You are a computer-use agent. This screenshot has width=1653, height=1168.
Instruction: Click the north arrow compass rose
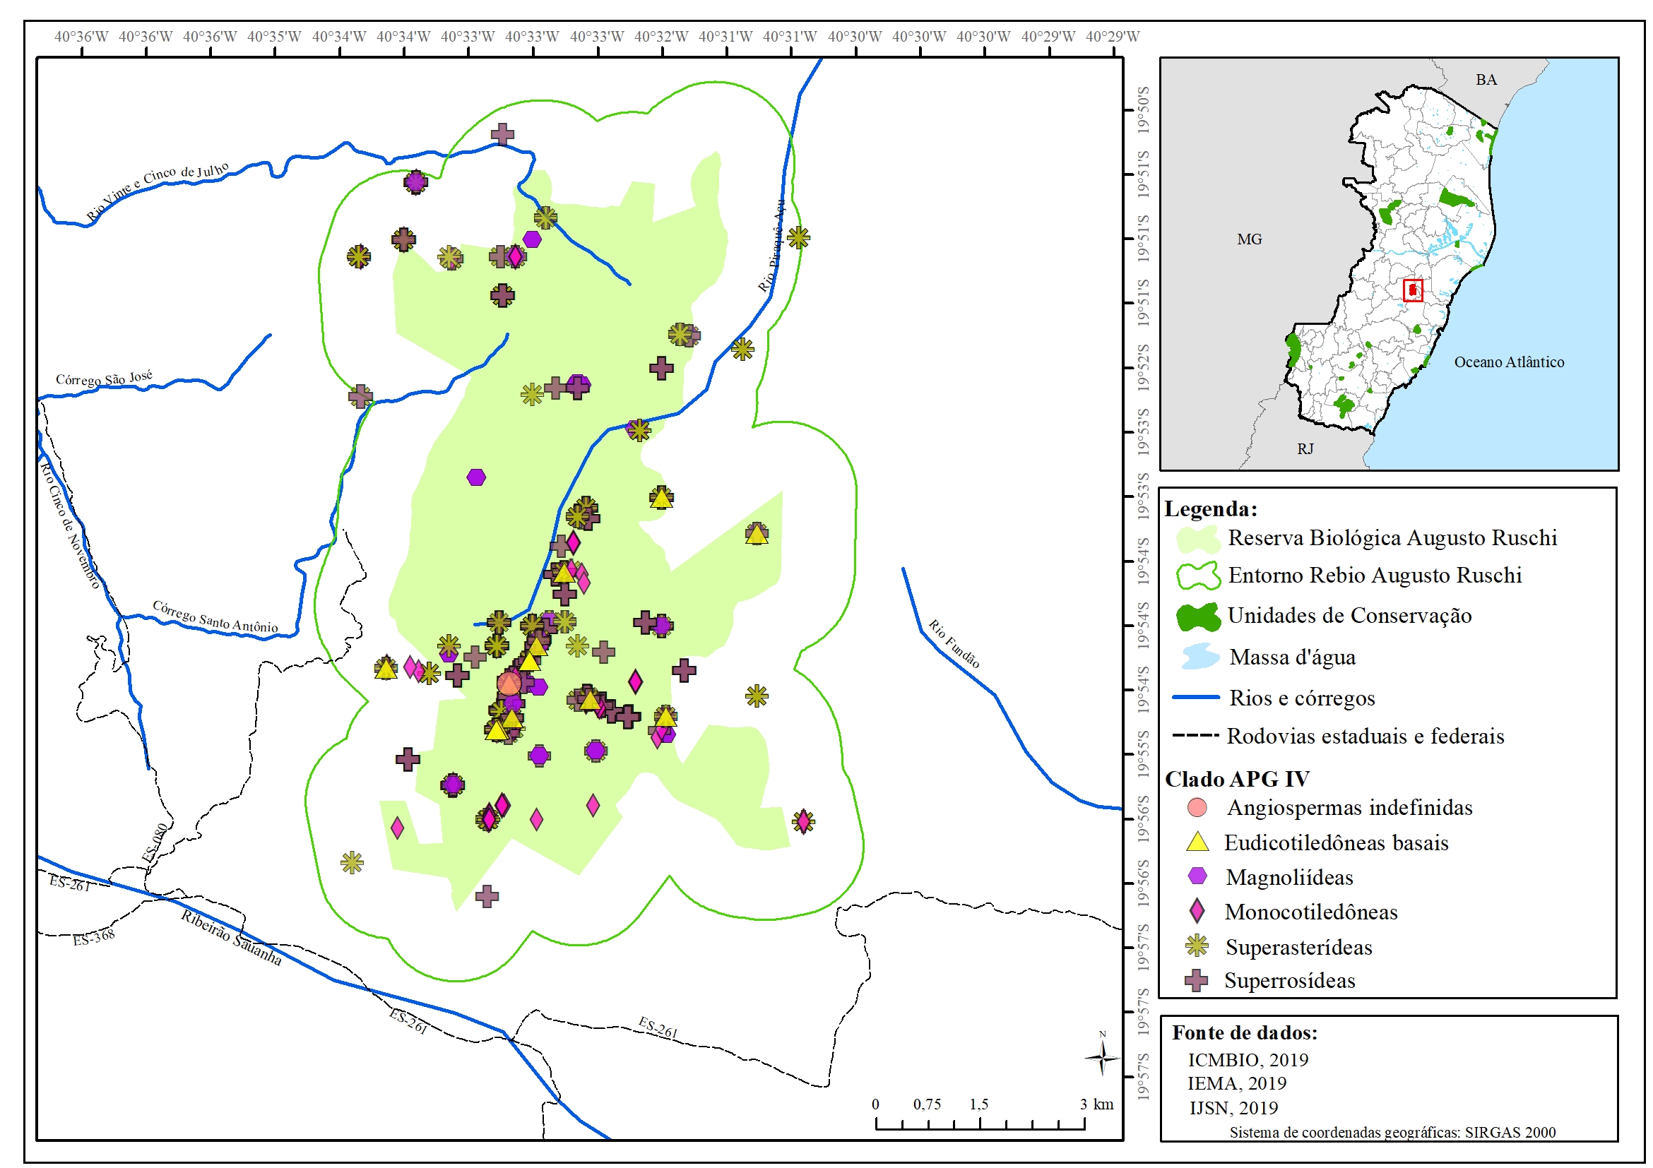pyautogui.click(x=1101, y=1057)
